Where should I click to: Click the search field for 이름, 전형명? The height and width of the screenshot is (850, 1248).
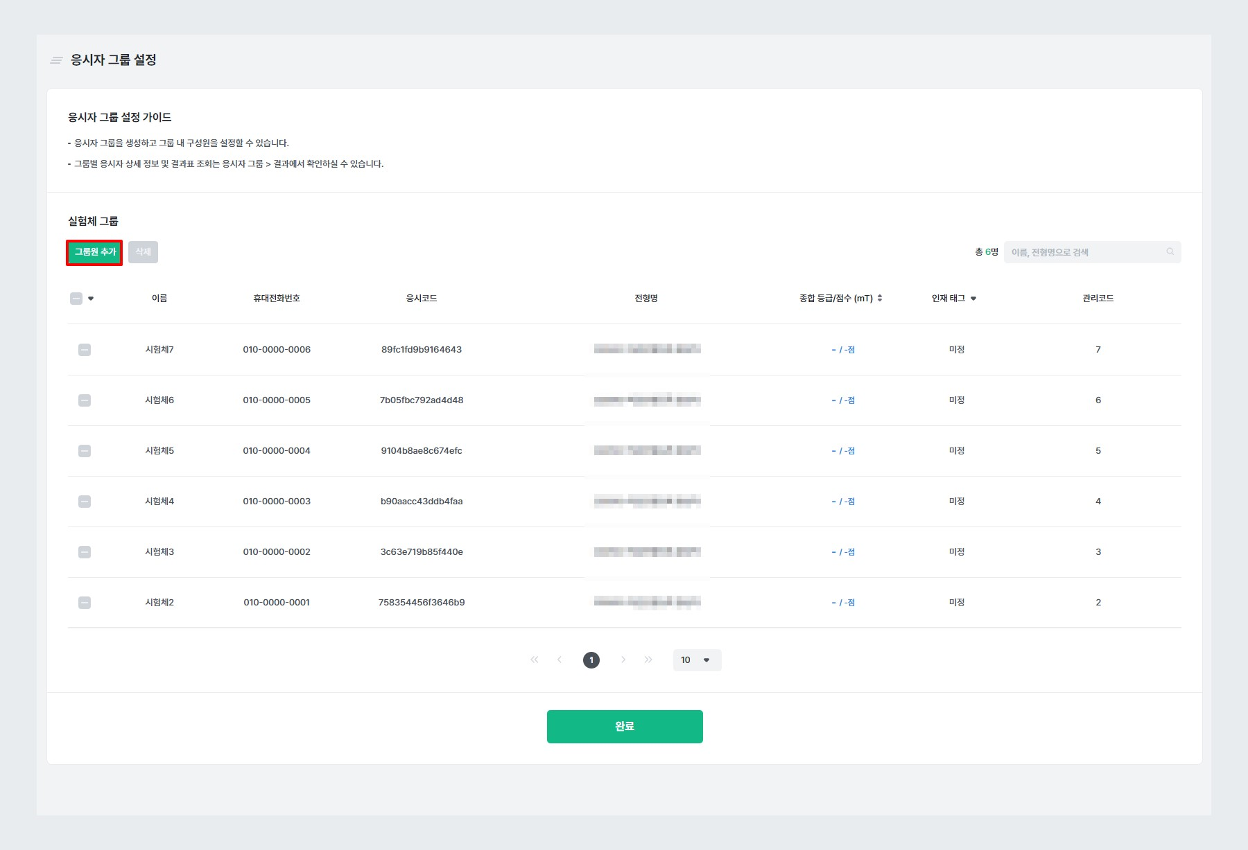click(1092, 252)
